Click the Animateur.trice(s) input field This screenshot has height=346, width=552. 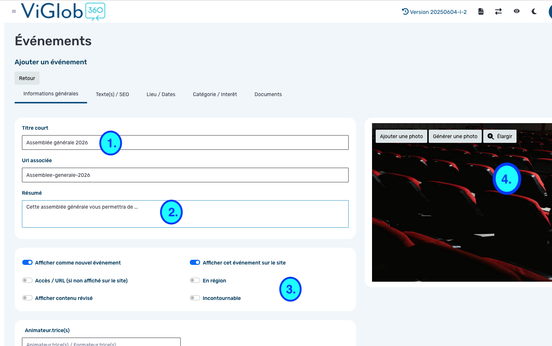[101, 342]
